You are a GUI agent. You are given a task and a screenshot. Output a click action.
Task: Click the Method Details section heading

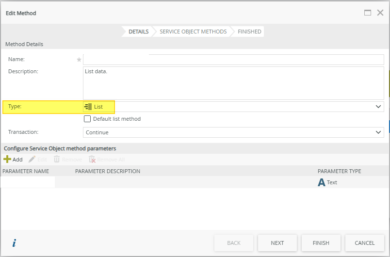point(24,44)
